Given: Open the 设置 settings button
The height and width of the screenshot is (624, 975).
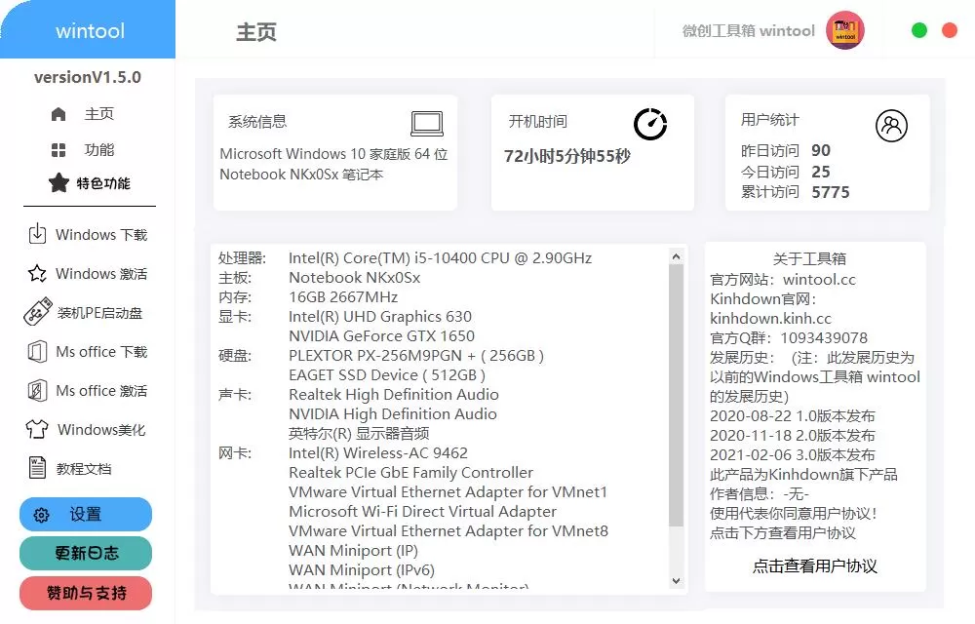Looking at the screenshot, I should point(85,514).
